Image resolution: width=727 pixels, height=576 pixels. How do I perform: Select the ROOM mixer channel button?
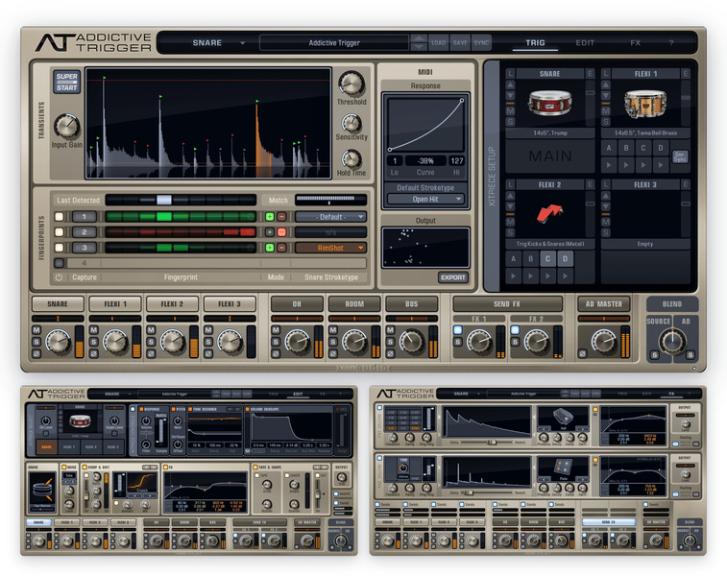pyautogui.click(x=354, y=304)
